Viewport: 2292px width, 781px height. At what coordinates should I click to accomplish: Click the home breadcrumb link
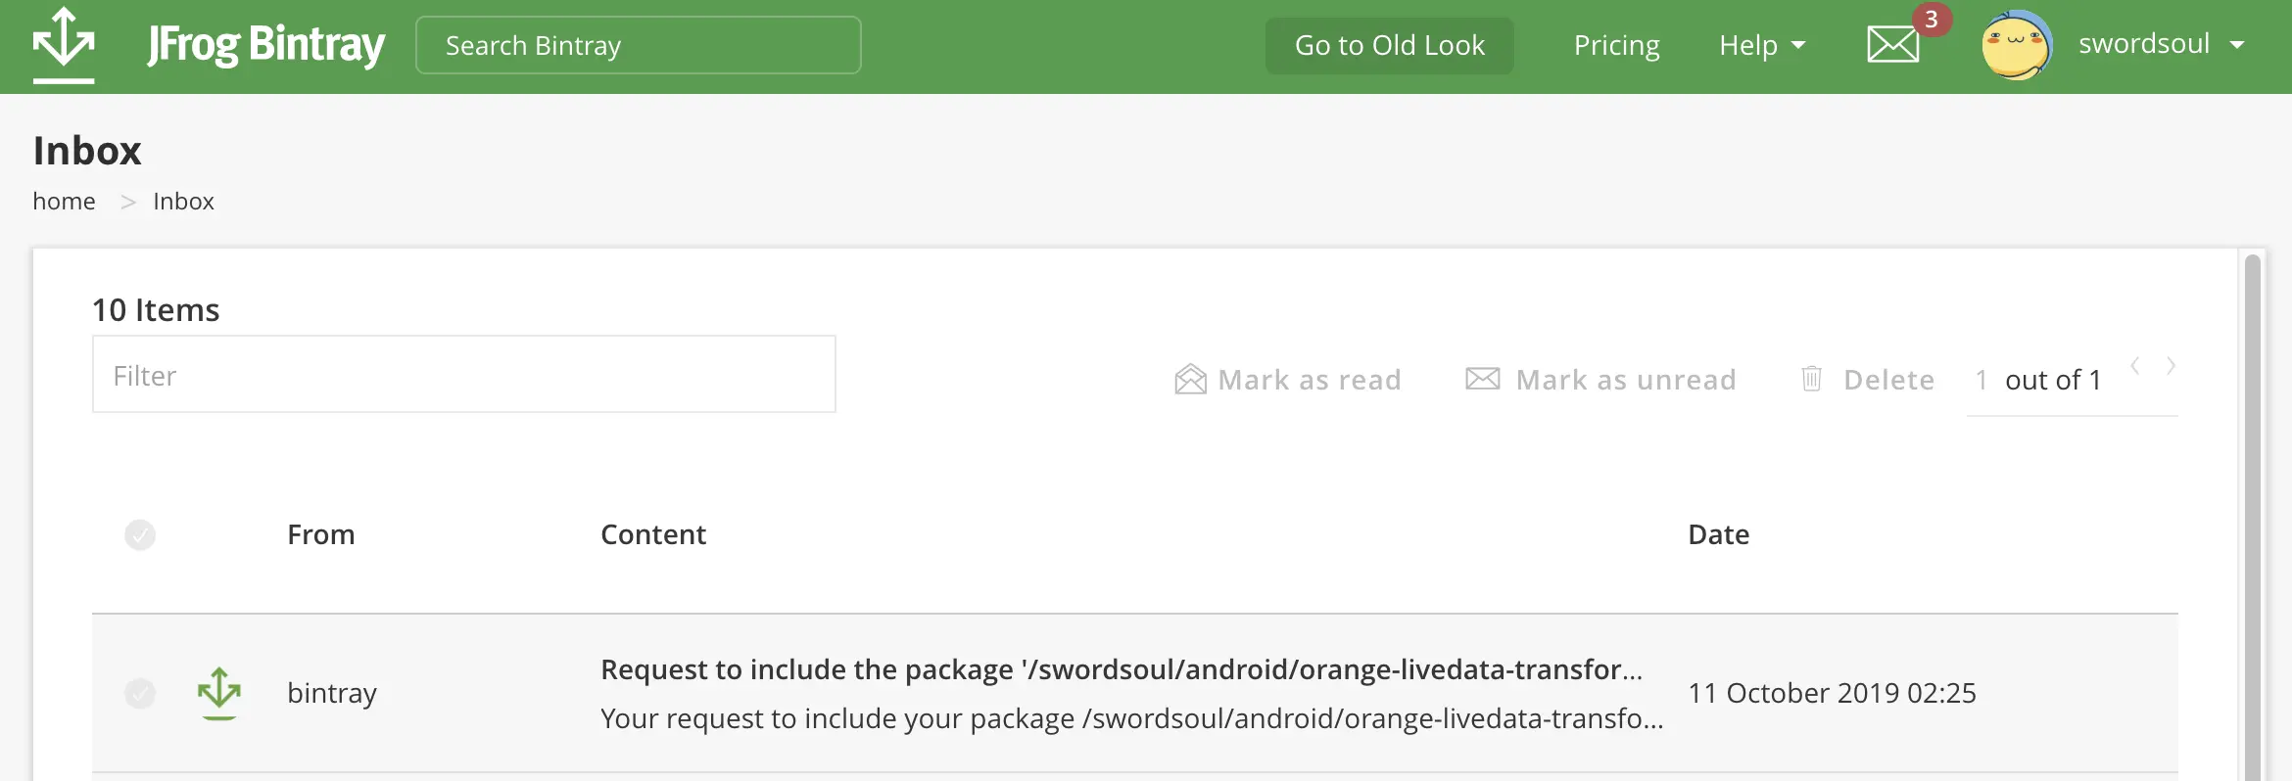coord(64,201)
